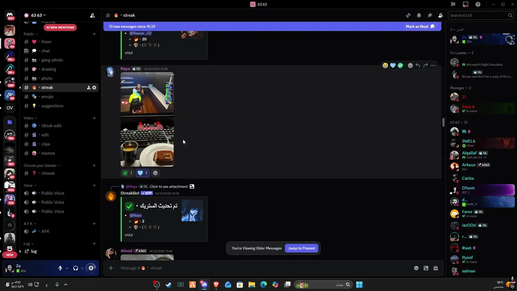Join the AFK voice channel
The width and height of the screenshot is (517, 291).
click(60, 231)
